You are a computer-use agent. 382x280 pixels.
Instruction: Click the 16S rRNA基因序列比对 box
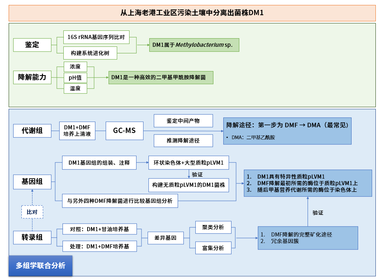[x=96, y=37]
